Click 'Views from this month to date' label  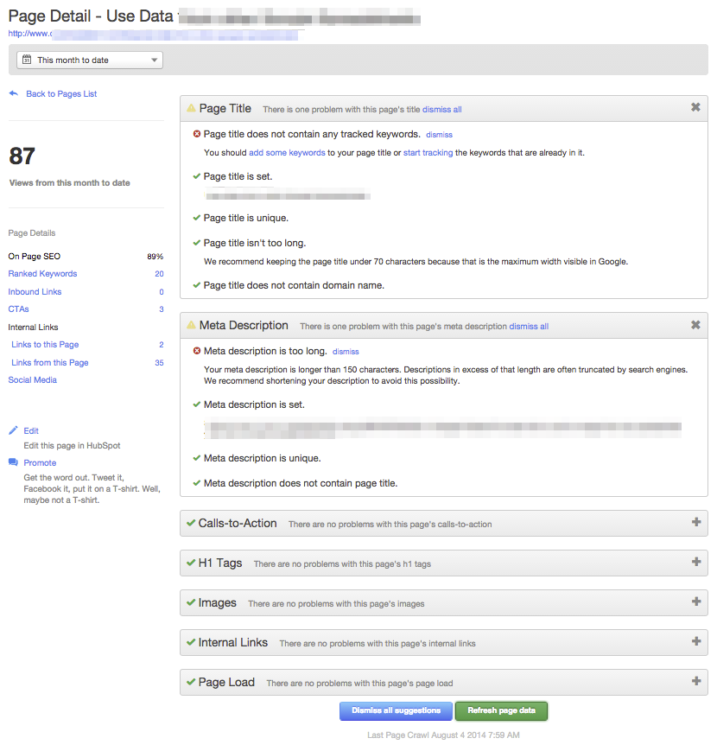(x=69, y=183)
